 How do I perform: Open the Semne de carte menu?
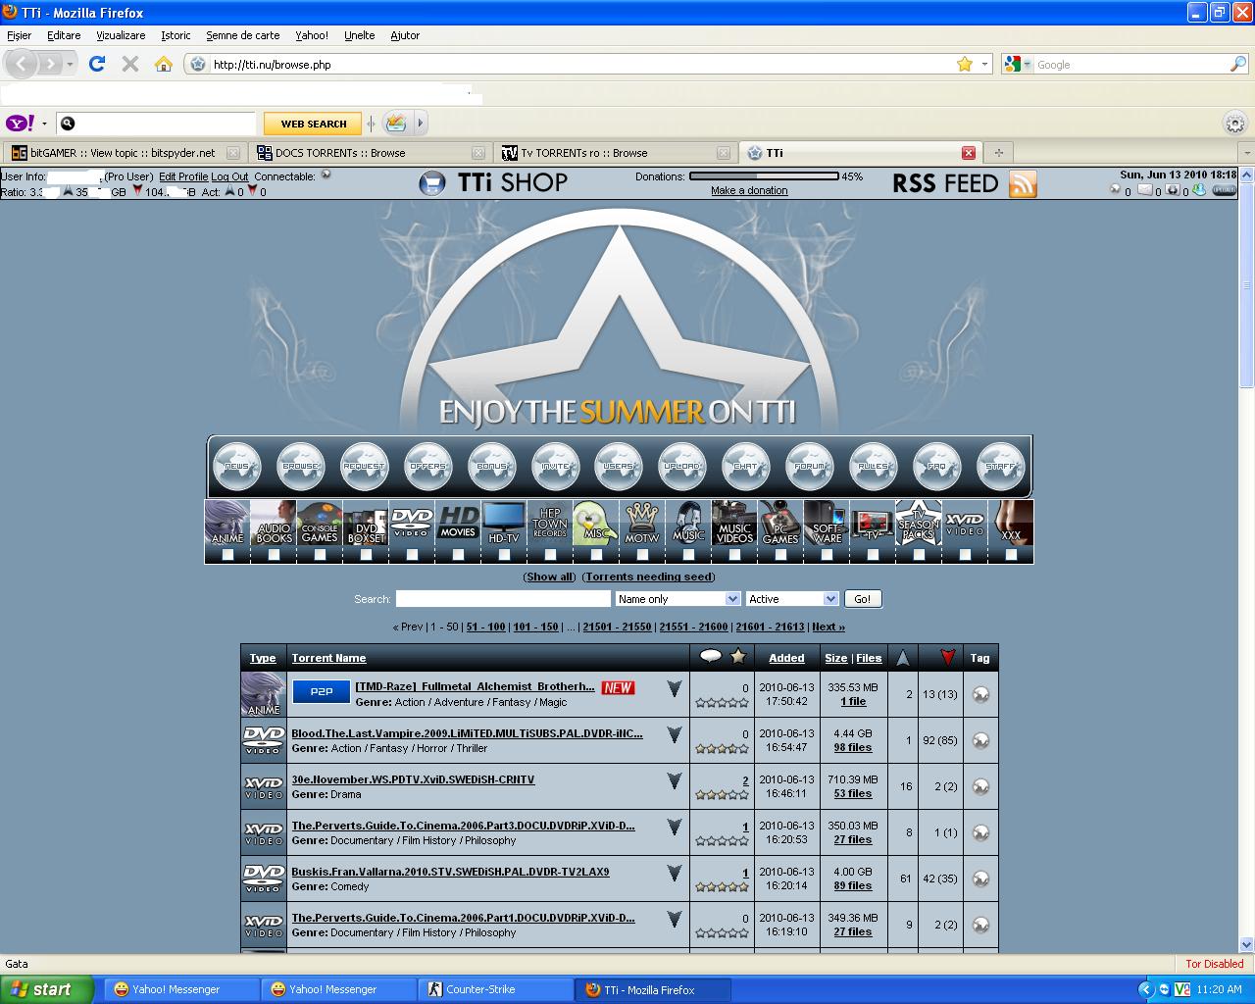point(242,35)
